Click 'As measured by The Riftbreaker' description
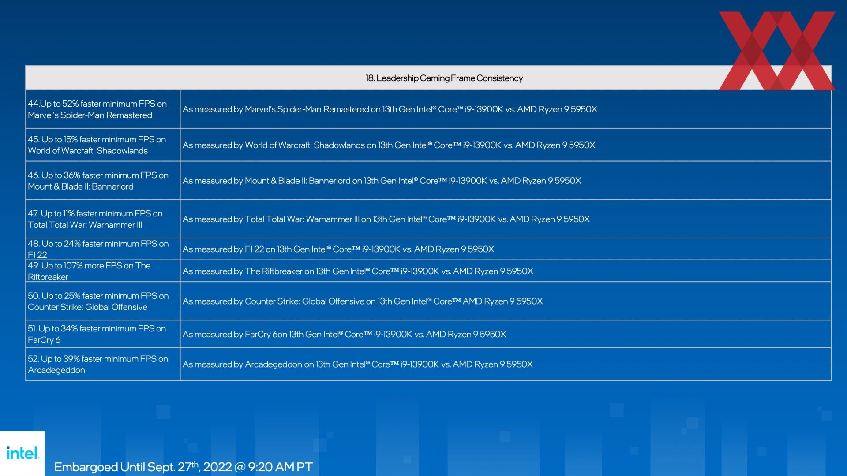The image size is (847, 476). [358, 271]
